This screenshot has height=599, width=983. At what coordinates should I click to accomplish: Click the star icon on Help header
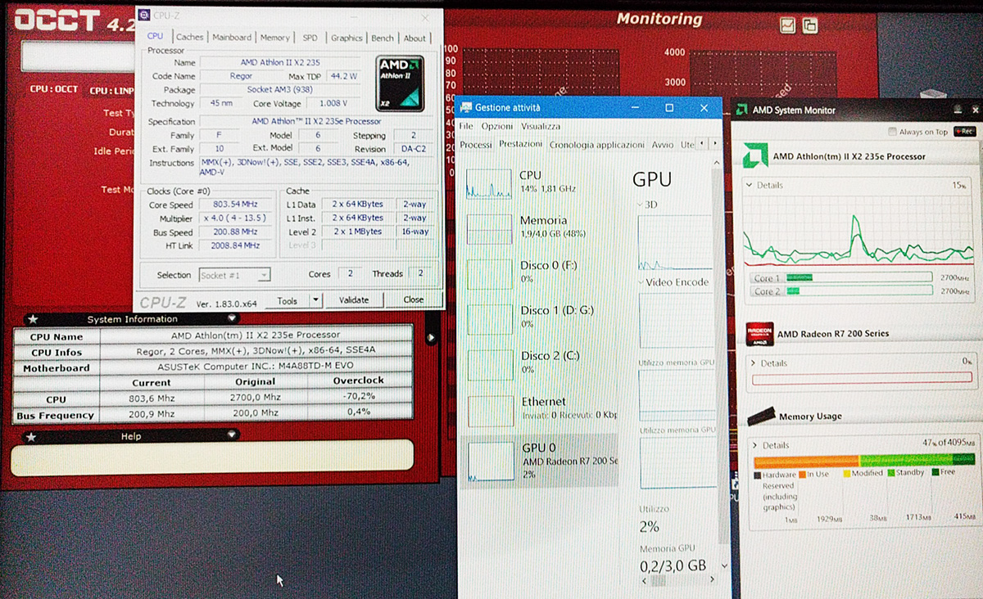32,436
